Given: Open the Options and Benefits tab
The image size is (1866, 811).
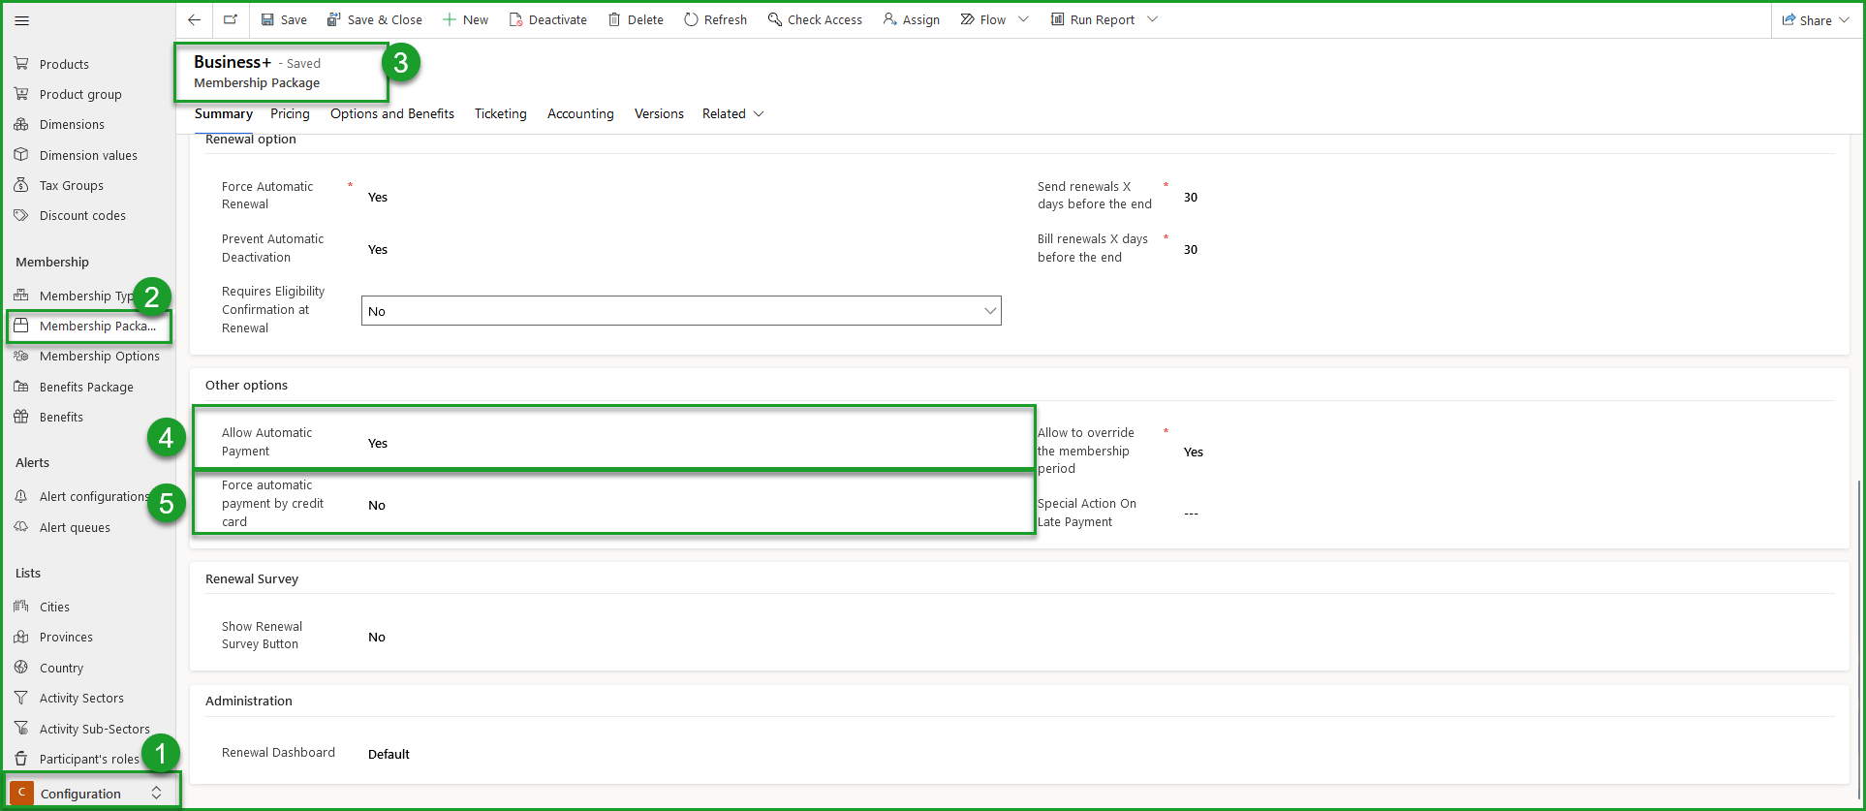Looking at the screenshot, I should 391,113.
